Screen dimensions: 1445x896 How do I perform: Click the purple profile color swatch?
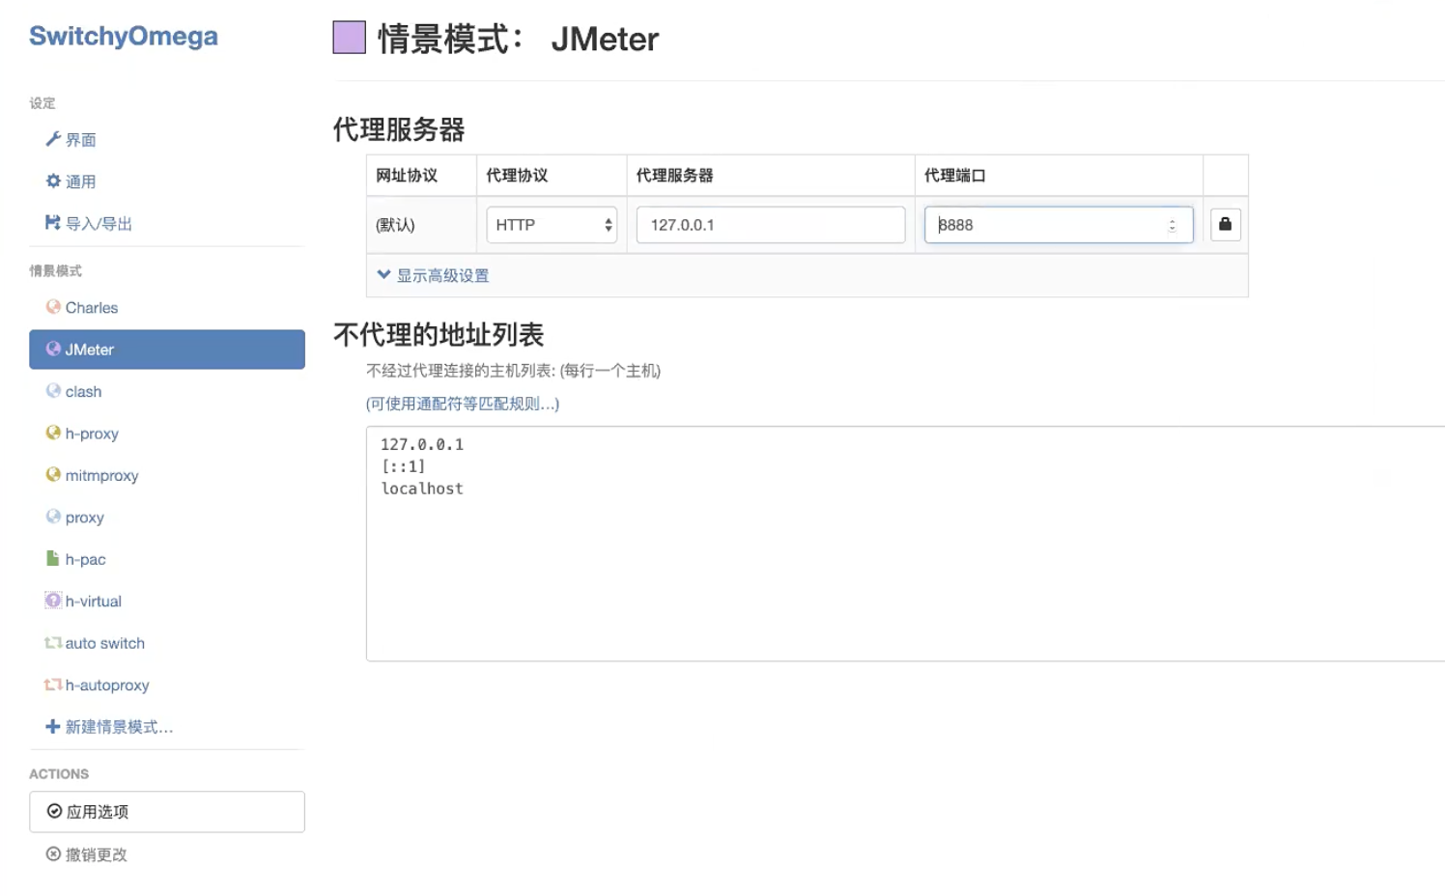click(350, 38)
